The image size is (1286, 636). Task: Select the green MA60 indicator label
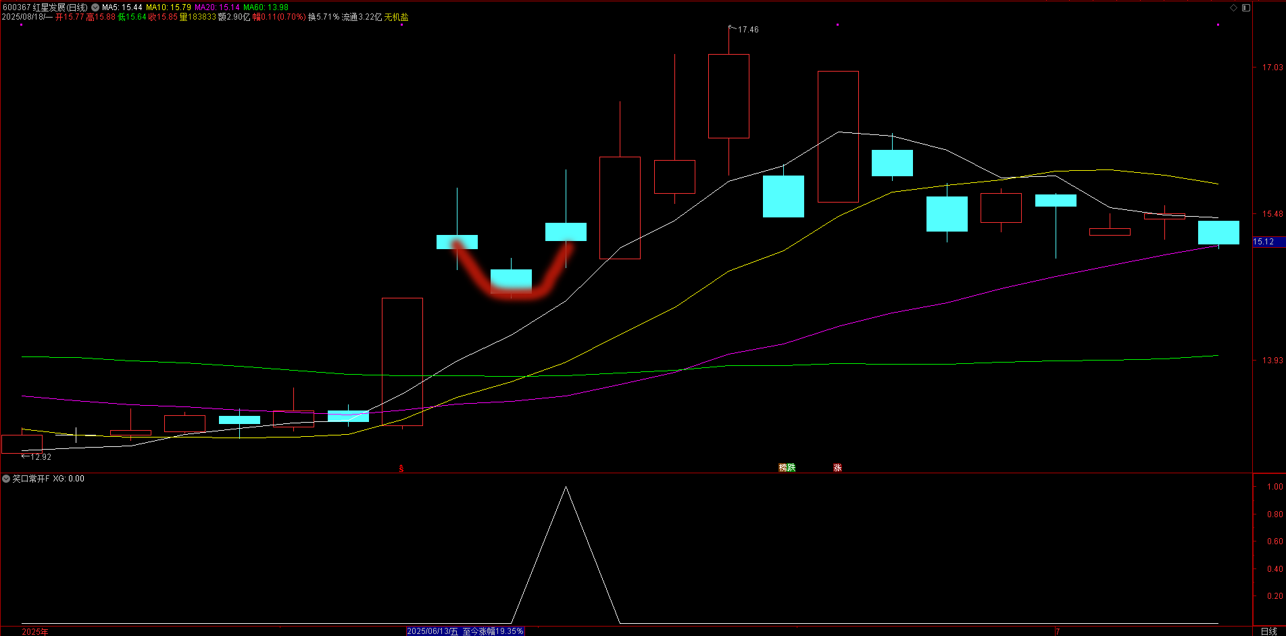tap(266, 7)
